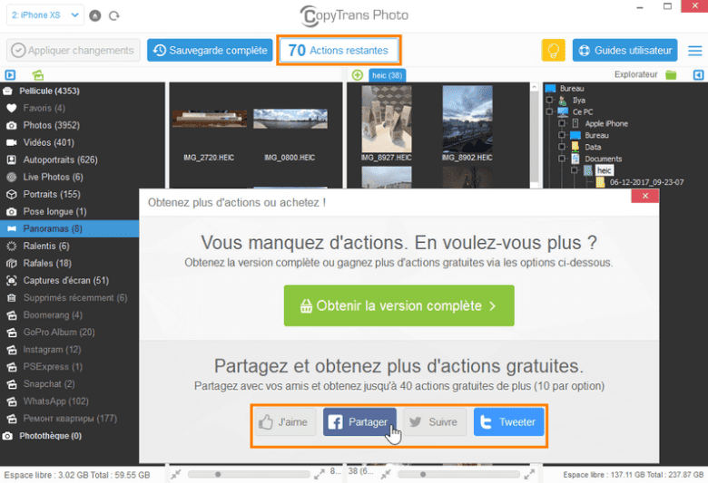Click the green add album icon
Screen dimensions: 708x483
pyautogui.click(x=38, y=75)
